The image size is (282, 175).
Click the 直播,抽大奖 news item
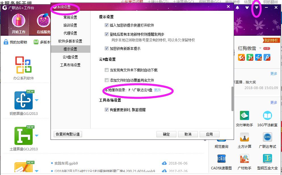[x=246, y=82]
